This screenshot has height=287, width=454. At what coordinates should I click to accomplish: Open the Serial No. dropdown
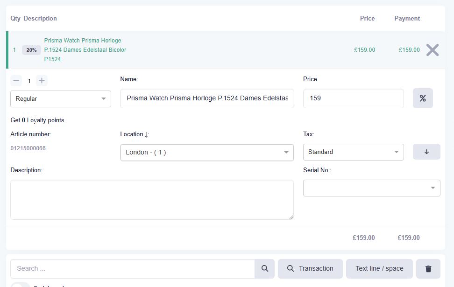pyautogui.click(x=371, y=188)
